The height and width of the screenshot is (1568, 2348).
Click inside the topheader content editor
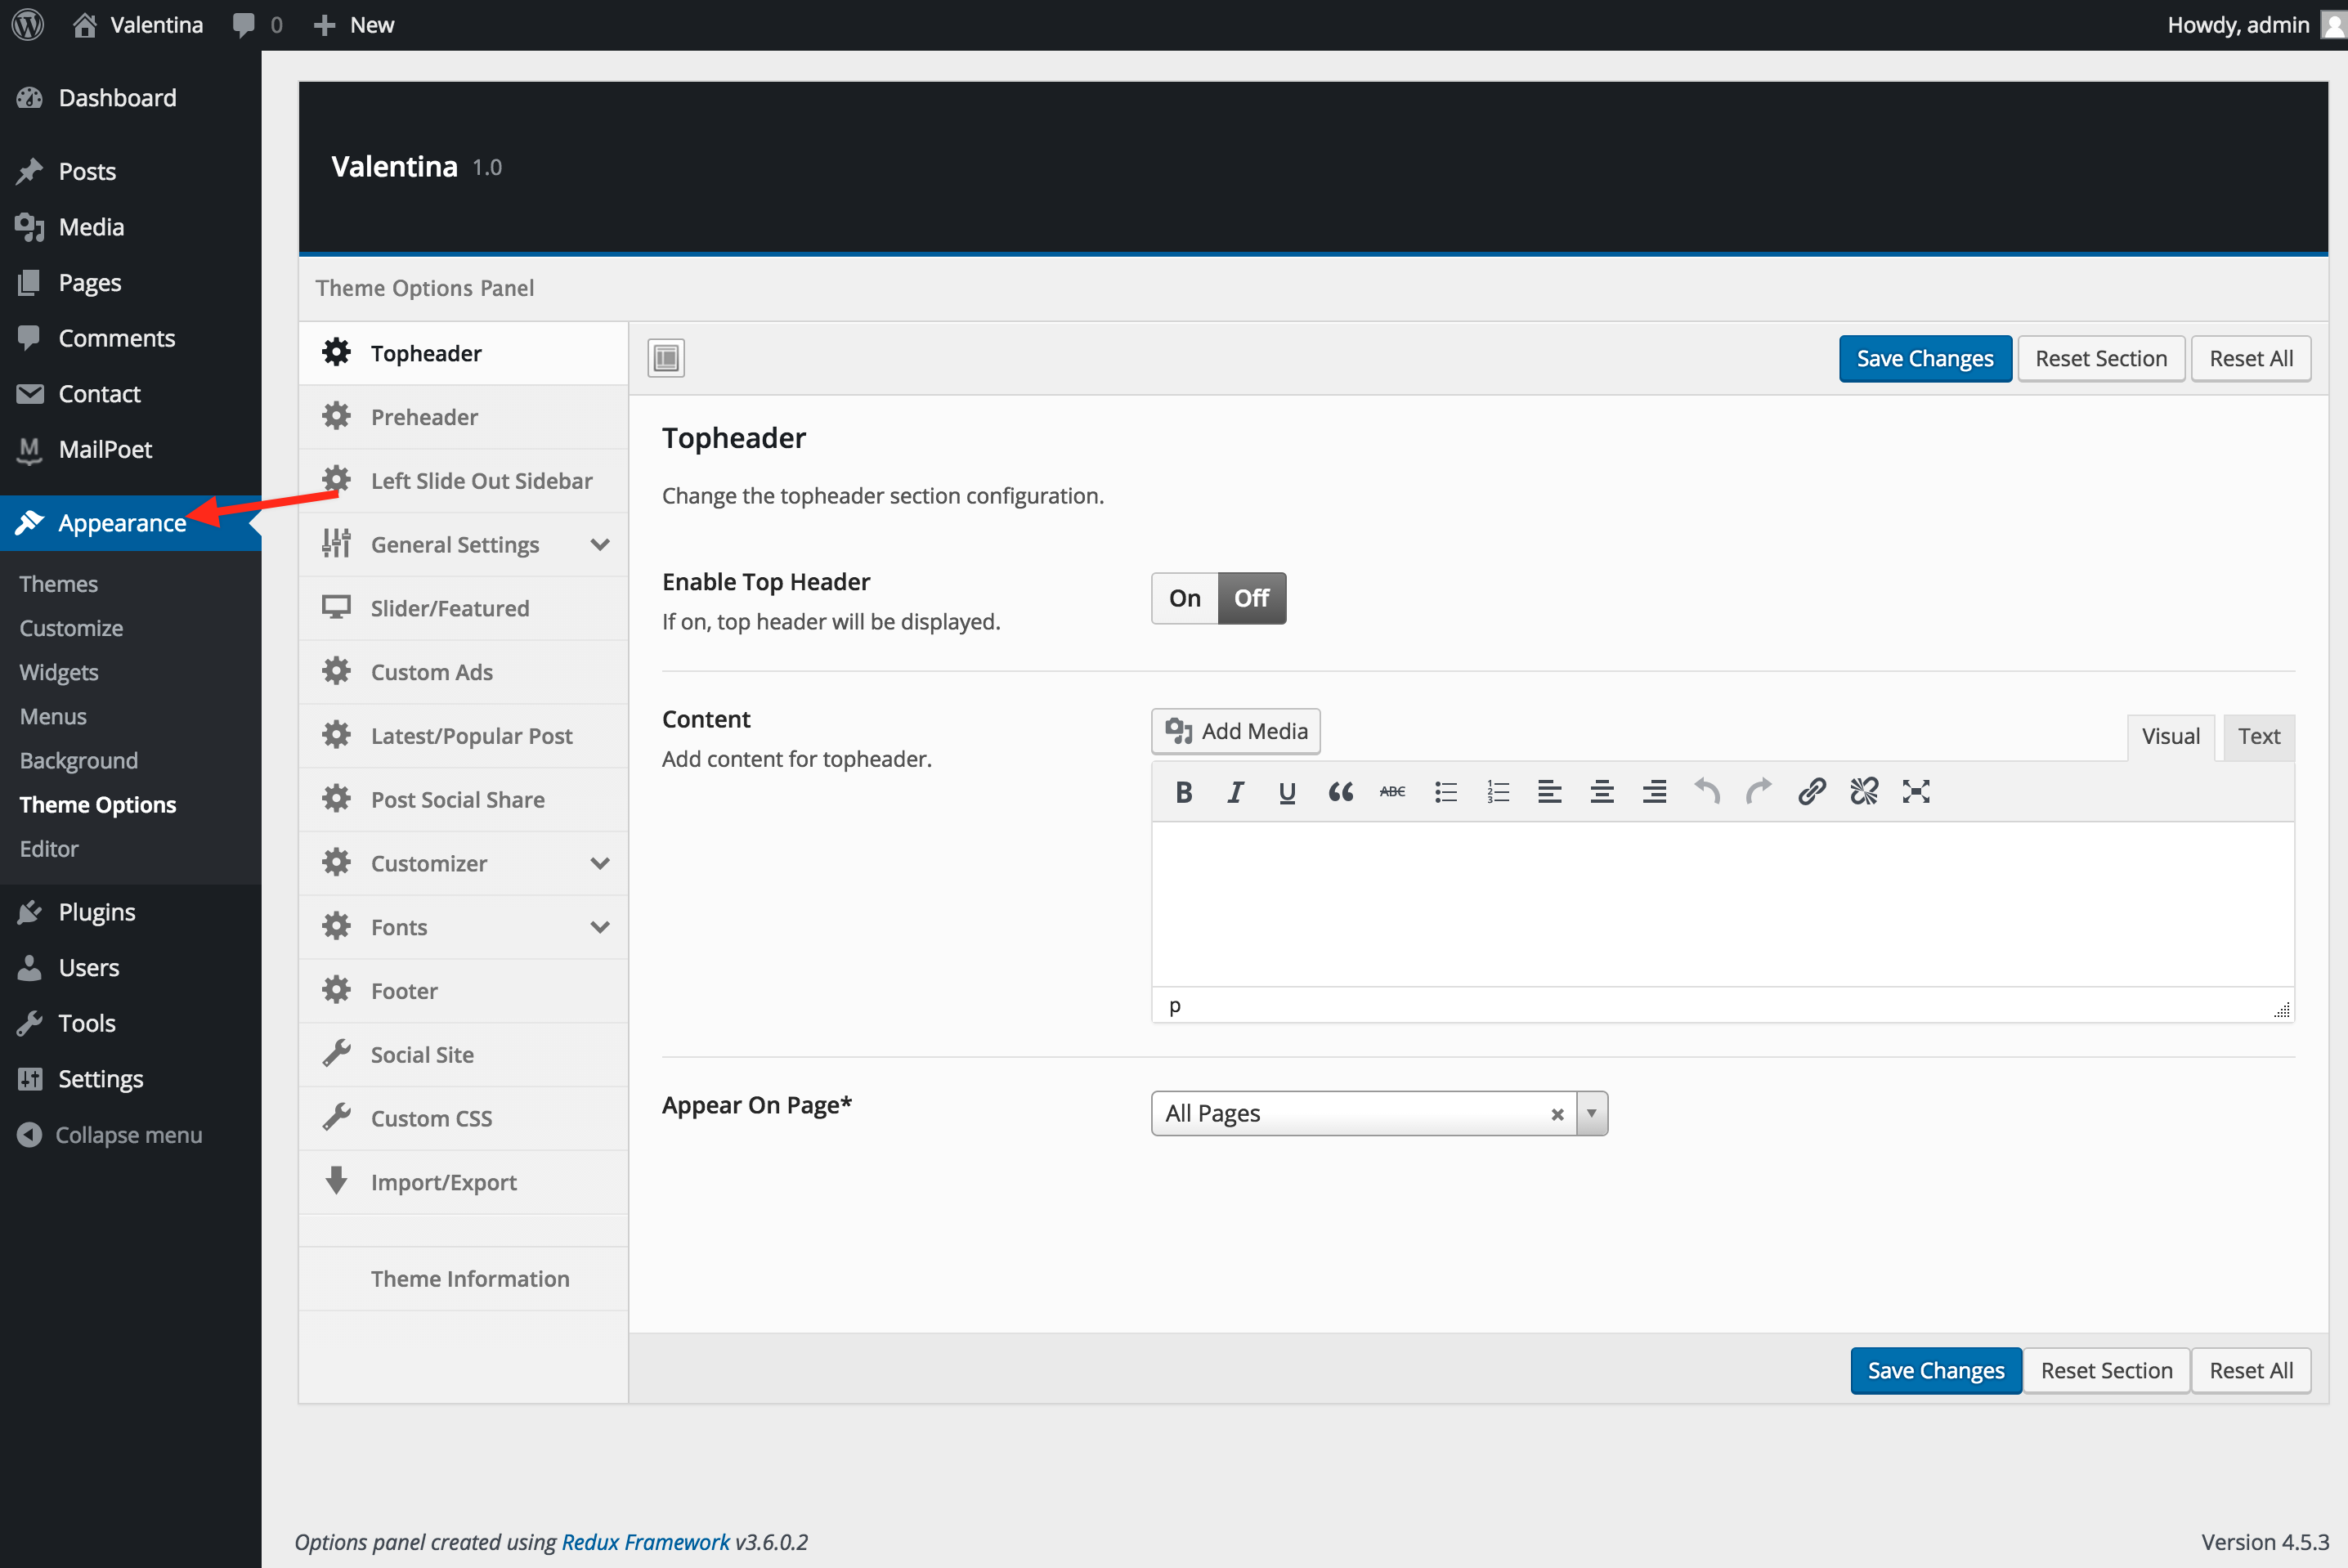(1722, 904)
